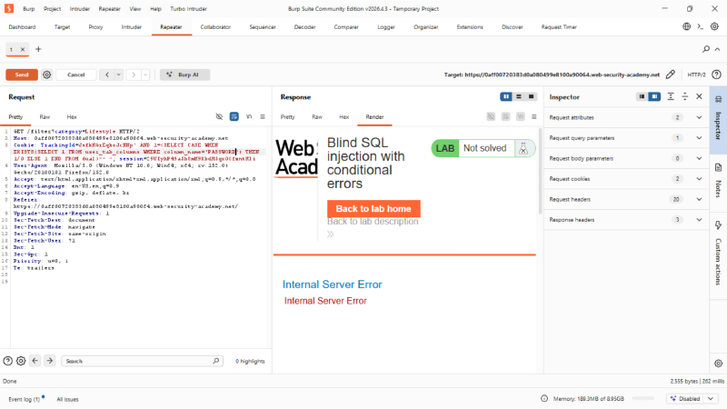Go to previous request with back arrow

[x=106, y=75]
